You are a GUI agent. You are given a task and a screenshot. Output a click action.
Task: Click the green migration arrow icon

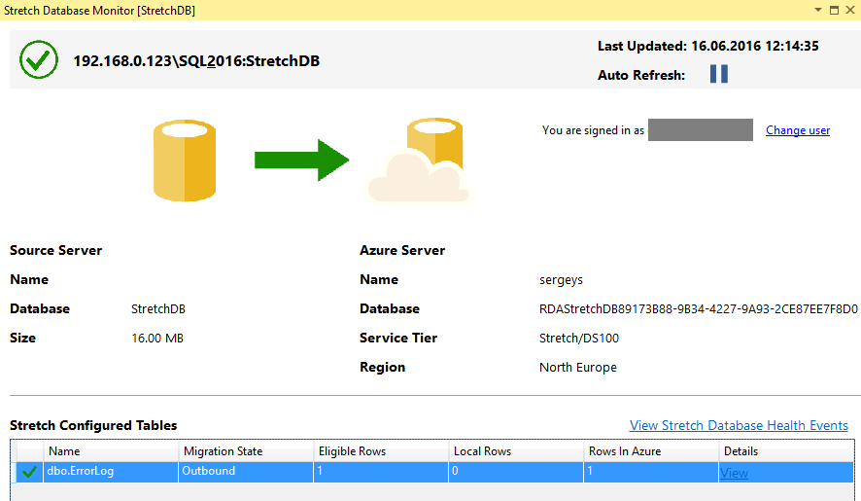301,161
